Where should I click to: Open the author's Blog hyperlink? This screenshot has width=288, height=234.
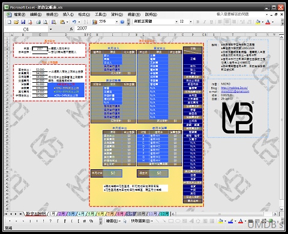[235, 88]
